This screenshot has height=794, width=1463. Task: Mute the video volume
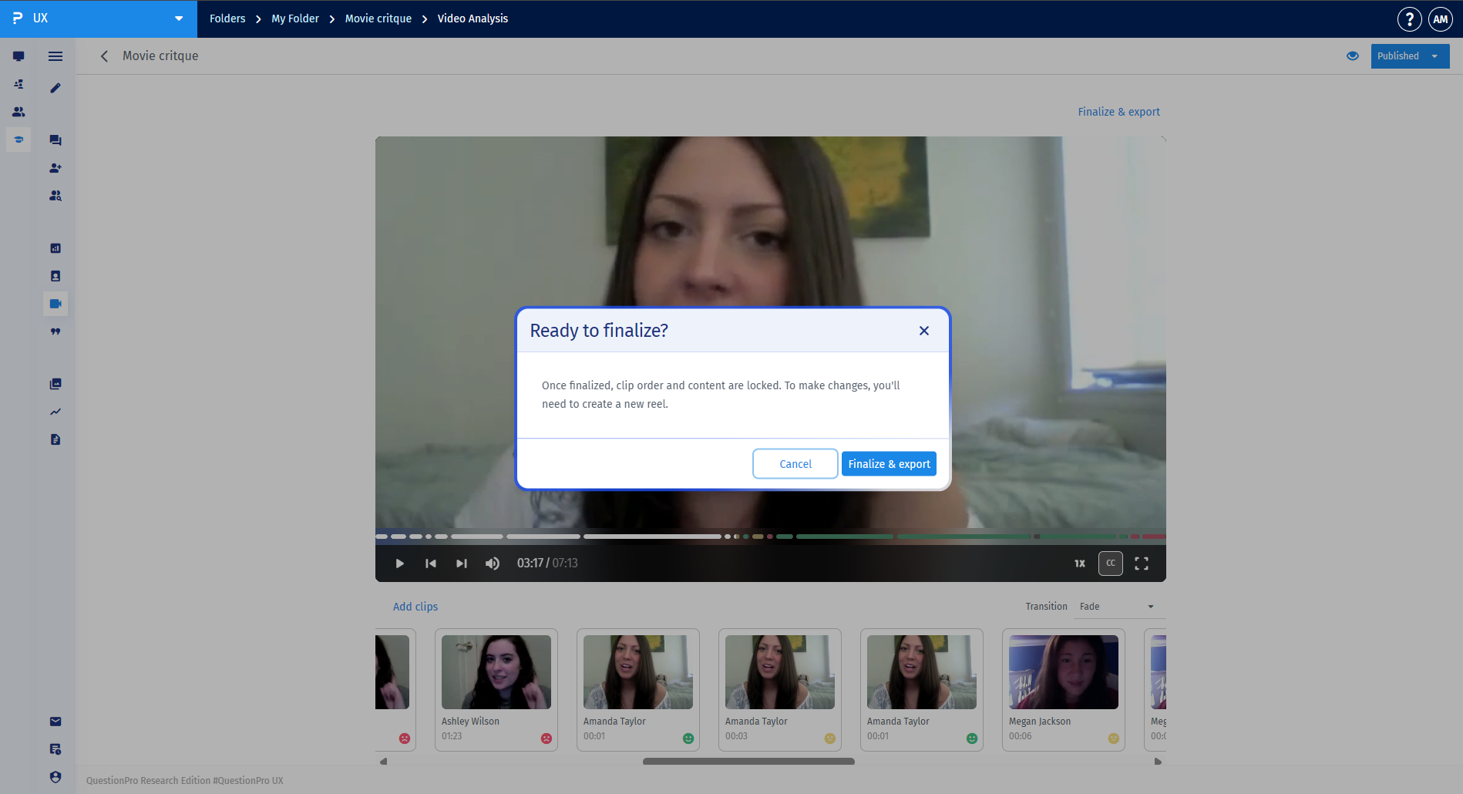click(492, 564)
